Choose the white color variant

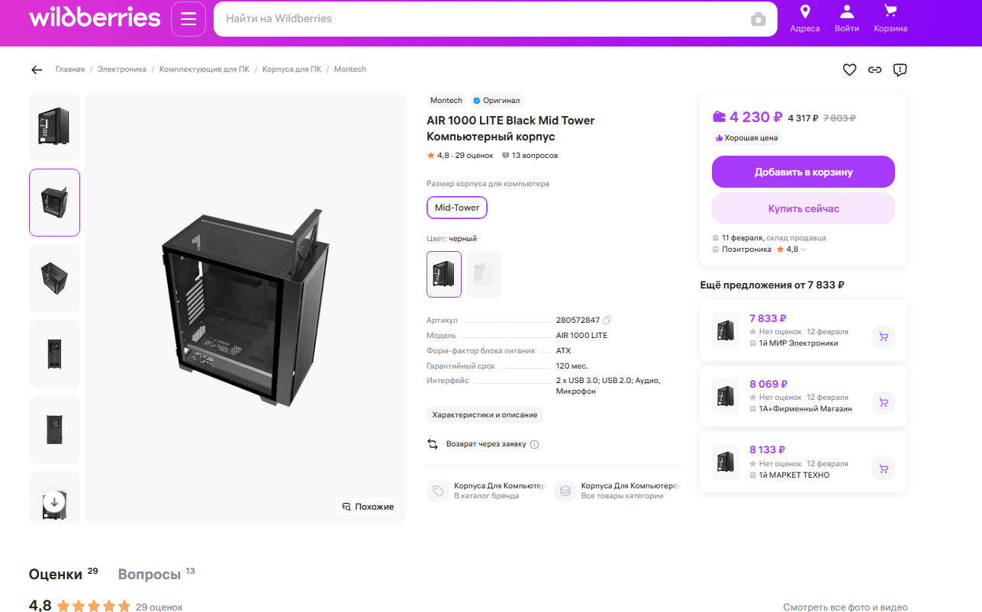click(484, 274)
